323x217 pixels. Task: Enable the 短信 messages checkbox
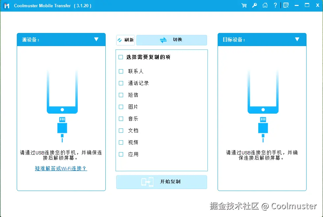click(x=121, y=95)
